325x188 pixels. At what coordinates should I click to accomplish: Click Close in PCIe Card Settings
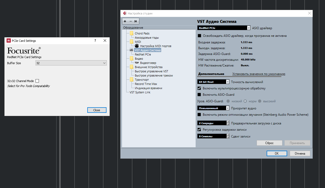[97, 110]
